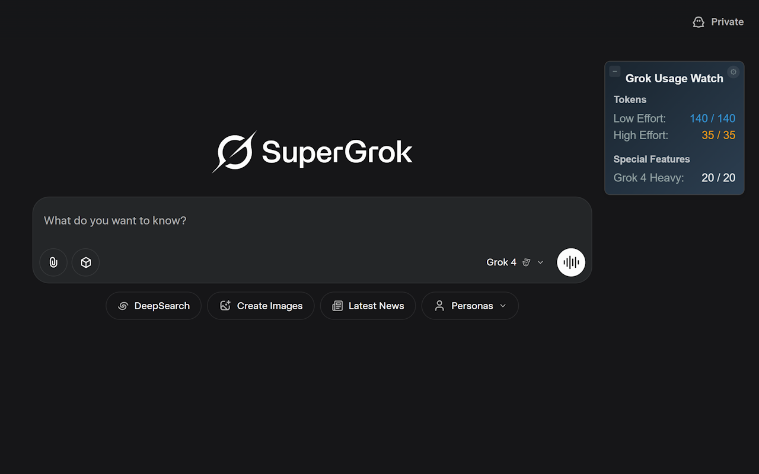This screenshot has height=474, width=759.
Task: Open Latest News
Action: [x=368, y=305]
